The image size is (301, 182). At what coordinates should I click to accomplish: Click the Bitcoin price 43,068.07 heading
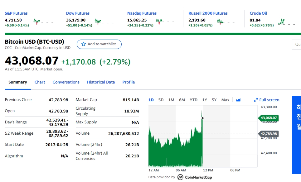click(x=32, y=60)
